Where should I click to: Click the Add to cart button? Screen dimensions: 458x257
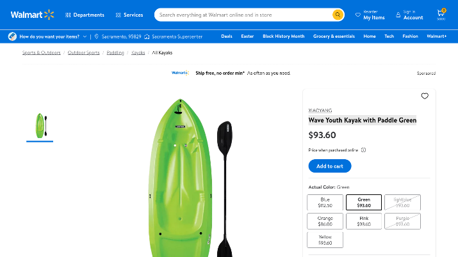[x=329, y=166]
